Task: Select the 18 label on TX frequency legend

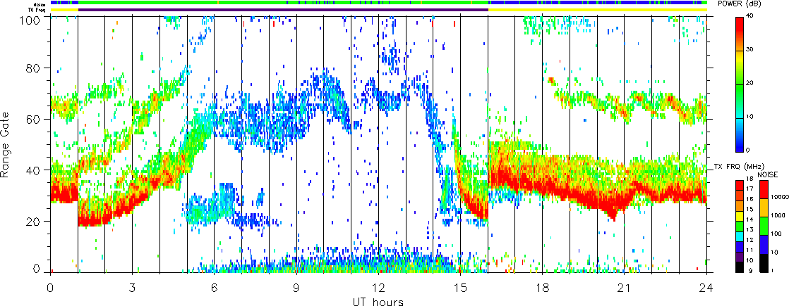Action: [749, 179]
